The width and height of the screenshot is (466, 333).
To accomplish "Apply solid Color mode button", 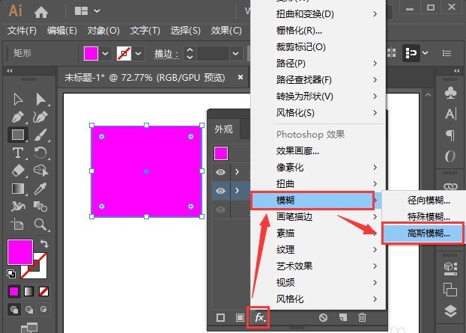I will click(14, 291).
